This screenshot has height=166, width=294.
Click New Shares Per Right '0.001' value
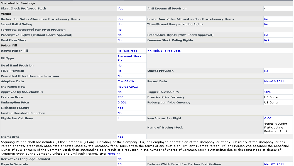coord(268,118)
